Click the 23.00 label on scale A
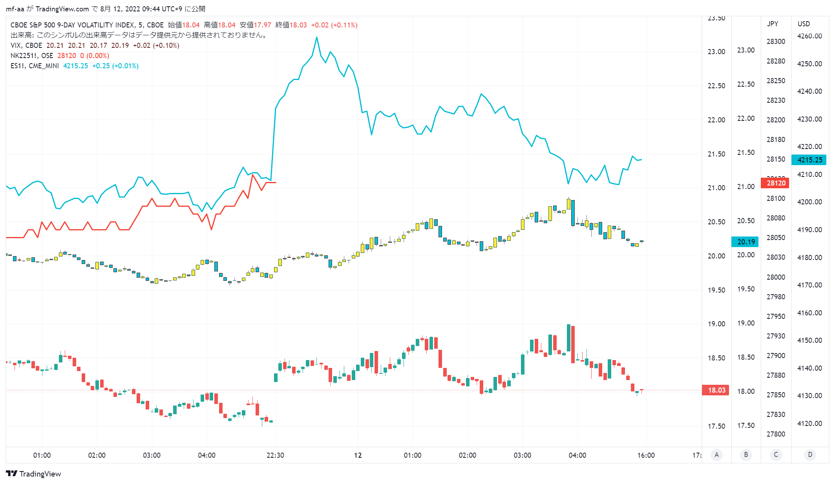Screen dimensions: 835x484 pyautogui.click(x=716, y=52)
